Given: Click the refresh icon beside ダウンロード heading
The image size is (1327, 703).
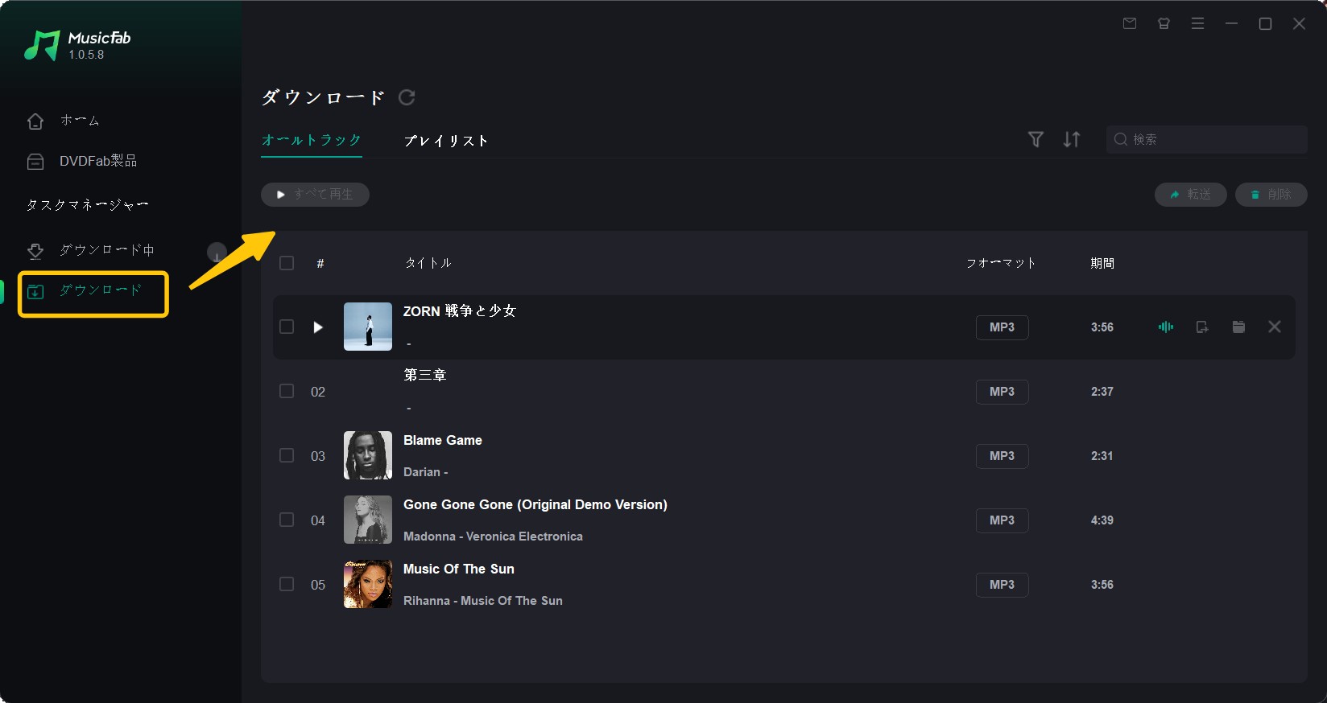Looking at the screenshot, I should click(407, 97).
